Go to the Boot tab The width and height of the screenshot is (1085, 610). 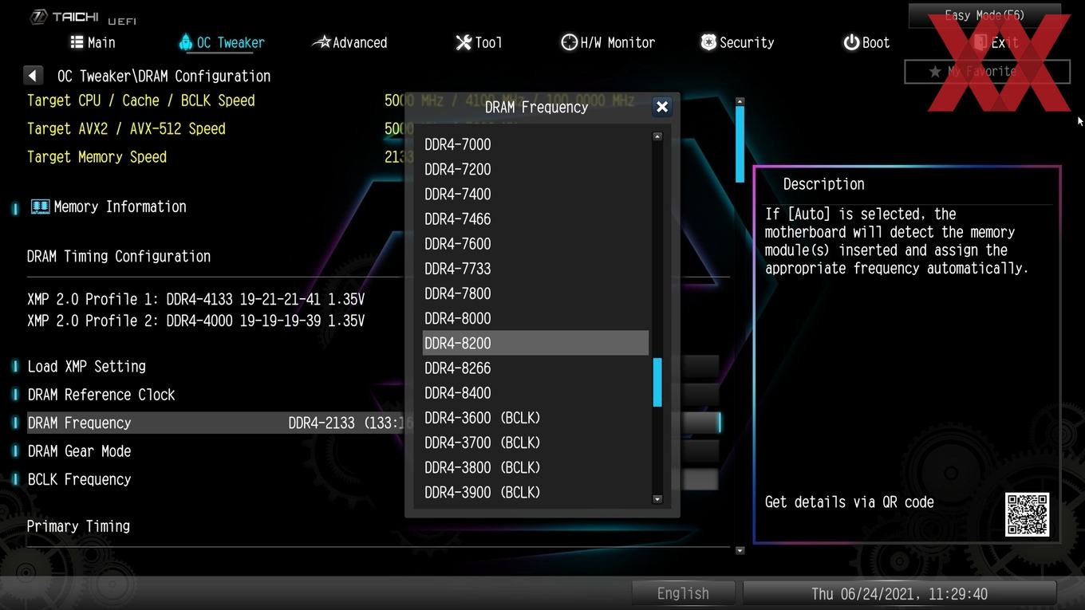[x=866, y=42]
